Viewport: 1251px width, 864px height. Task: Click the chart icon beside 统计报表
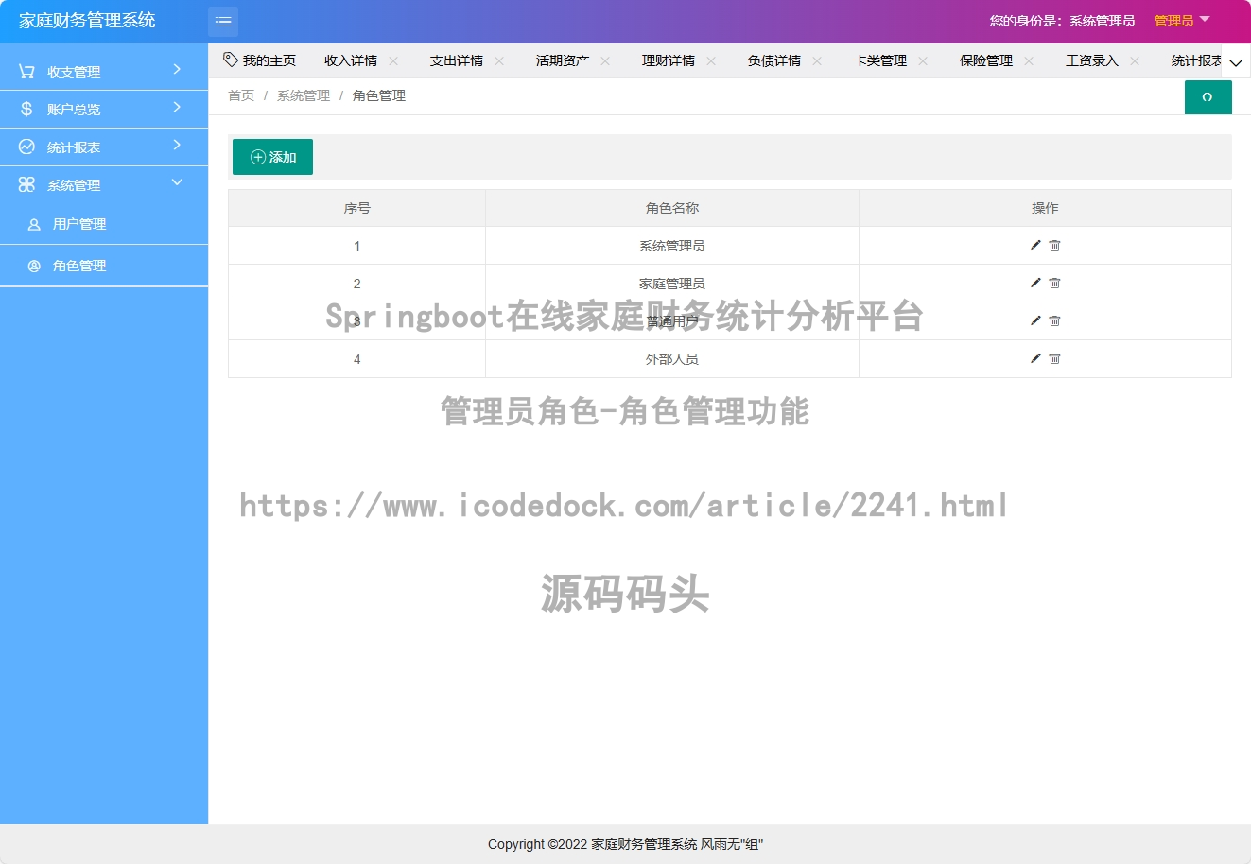coord(26,147)
